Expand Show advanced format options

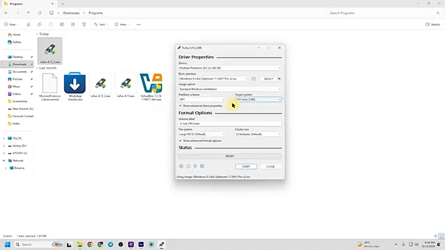200,141
